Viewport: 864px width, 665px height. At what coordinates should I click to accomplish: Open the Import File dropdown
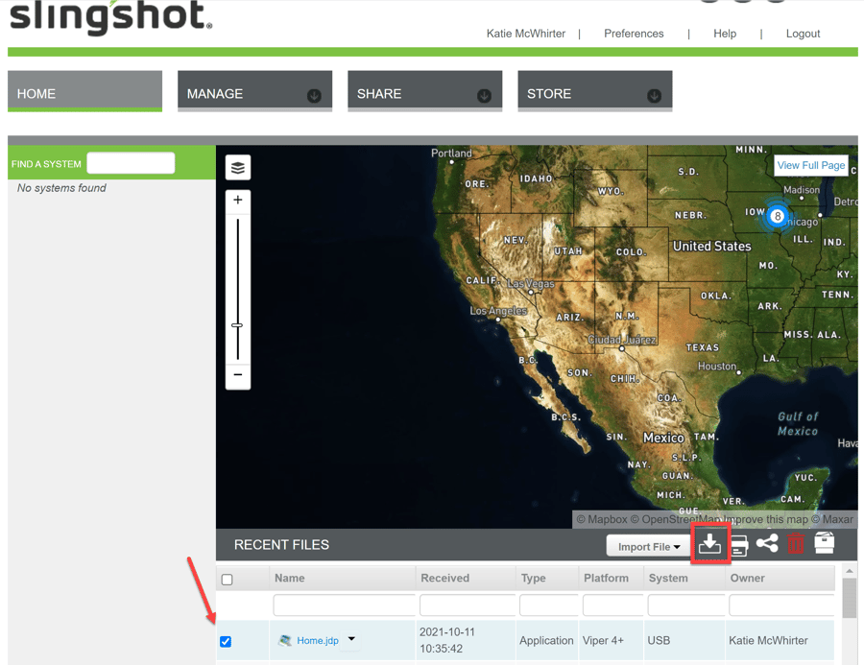coord(649,547)
